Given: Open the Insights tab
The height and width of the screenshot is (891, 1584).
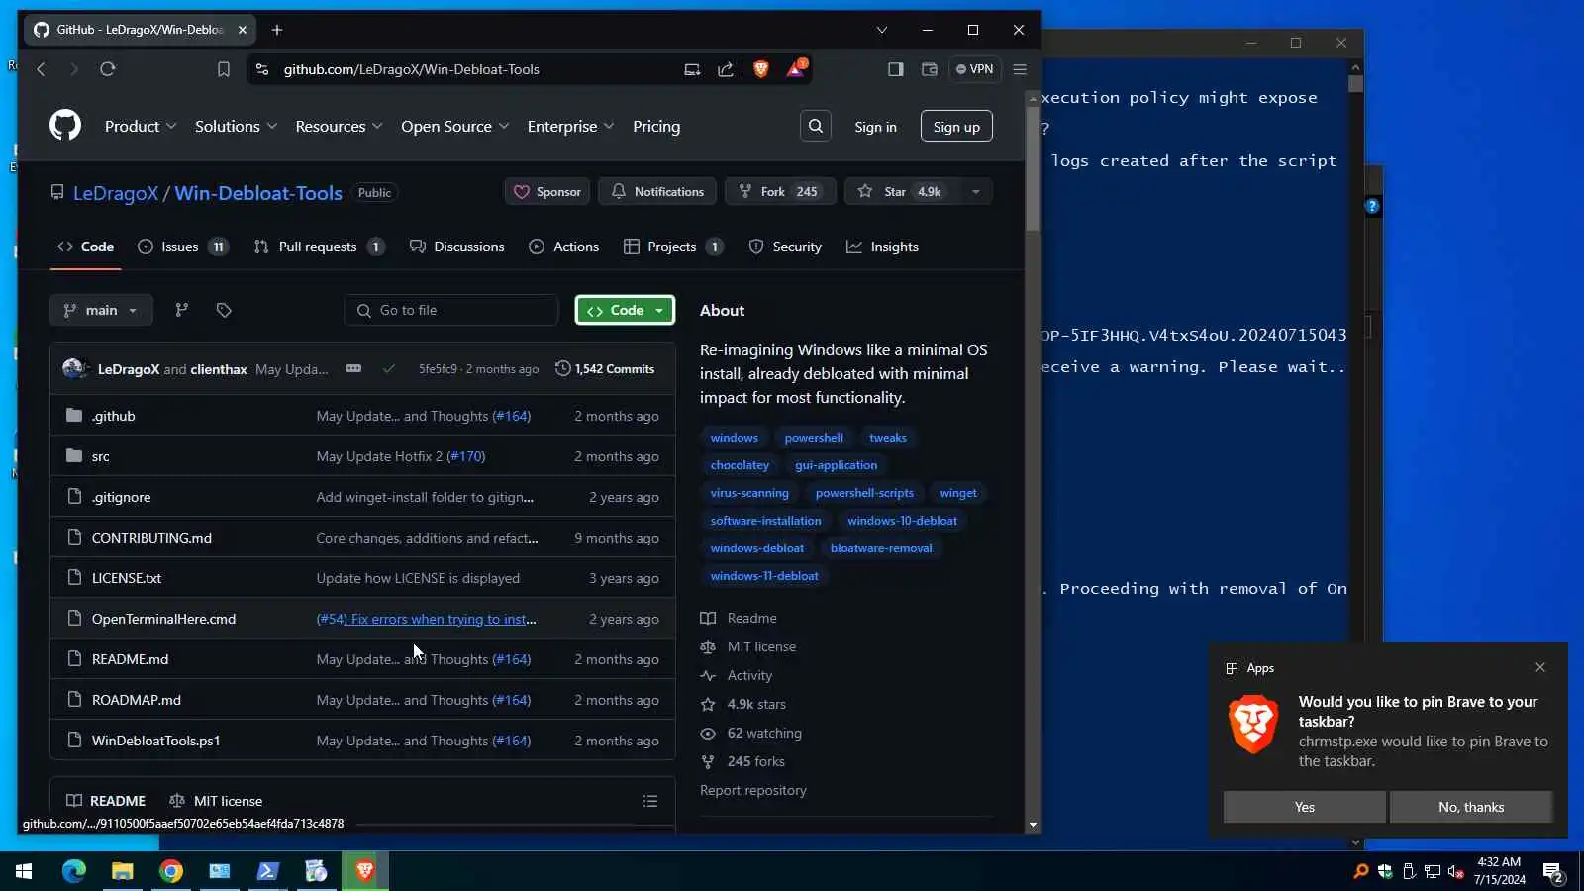Looking at the screenshot, I should pyautogui.click(x=883, y=247).
